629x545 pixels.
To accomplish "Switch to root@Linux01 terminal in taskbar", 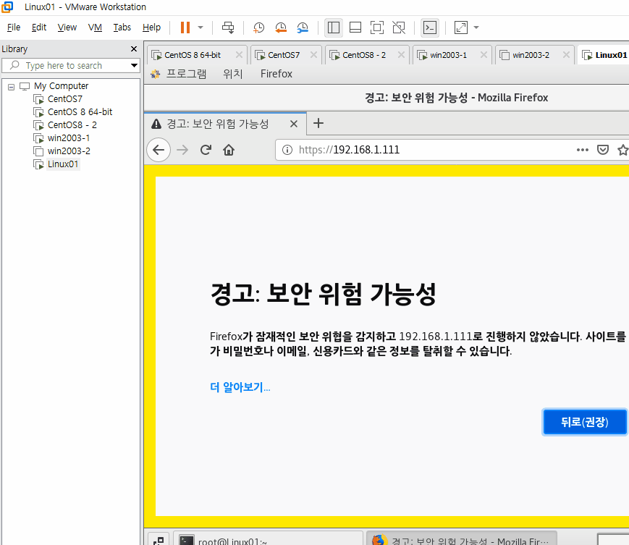I will point(269,538).
